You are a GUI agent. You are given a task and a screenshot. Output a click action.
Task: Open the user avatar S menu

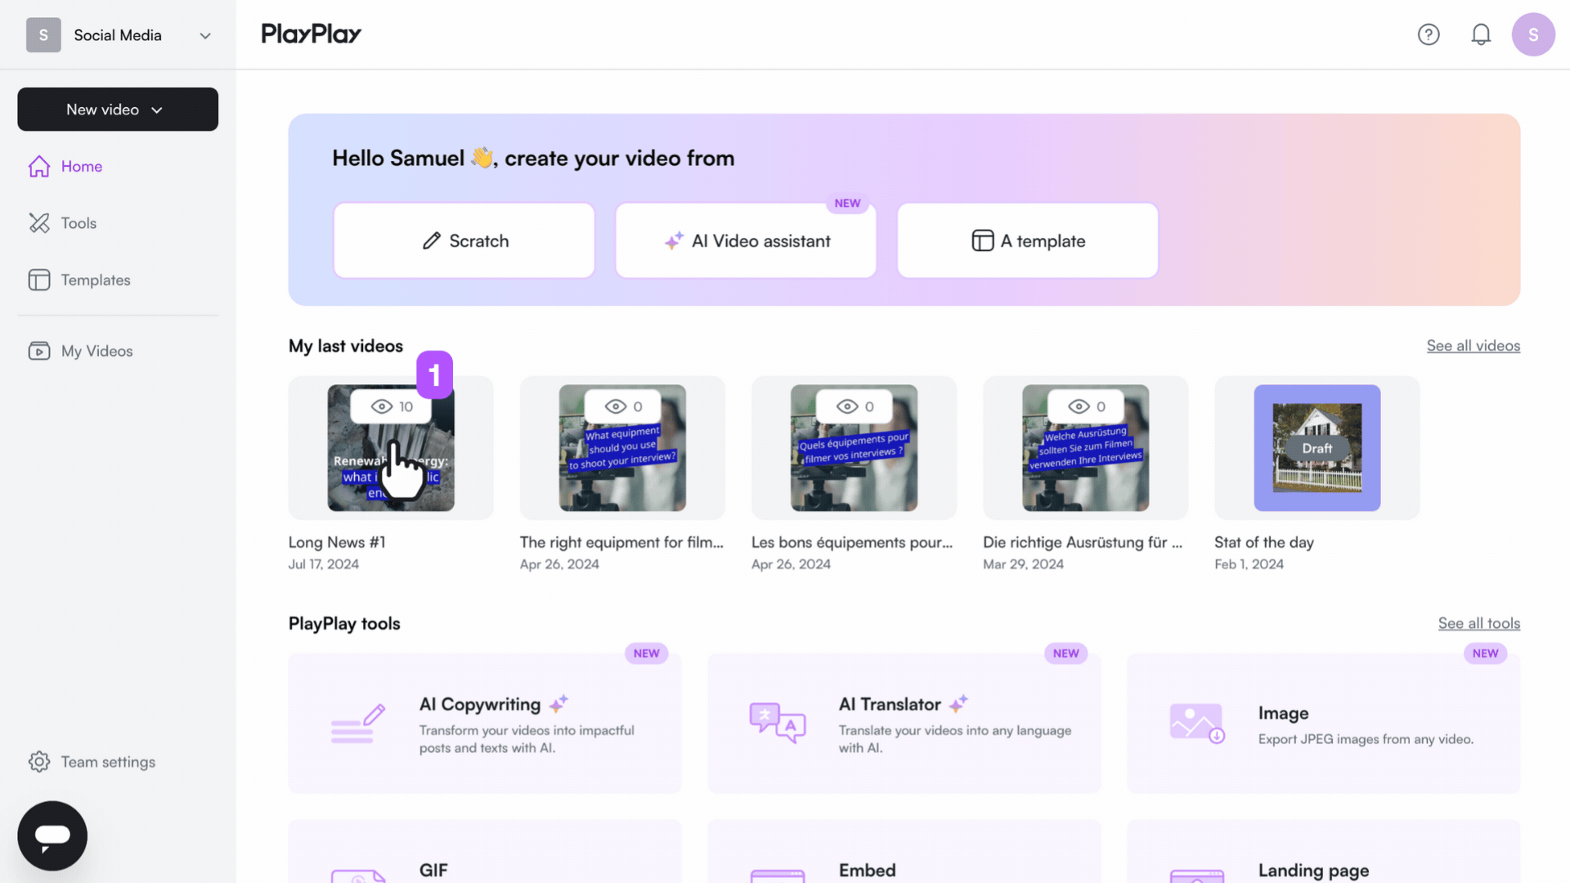click(1533, 34)
